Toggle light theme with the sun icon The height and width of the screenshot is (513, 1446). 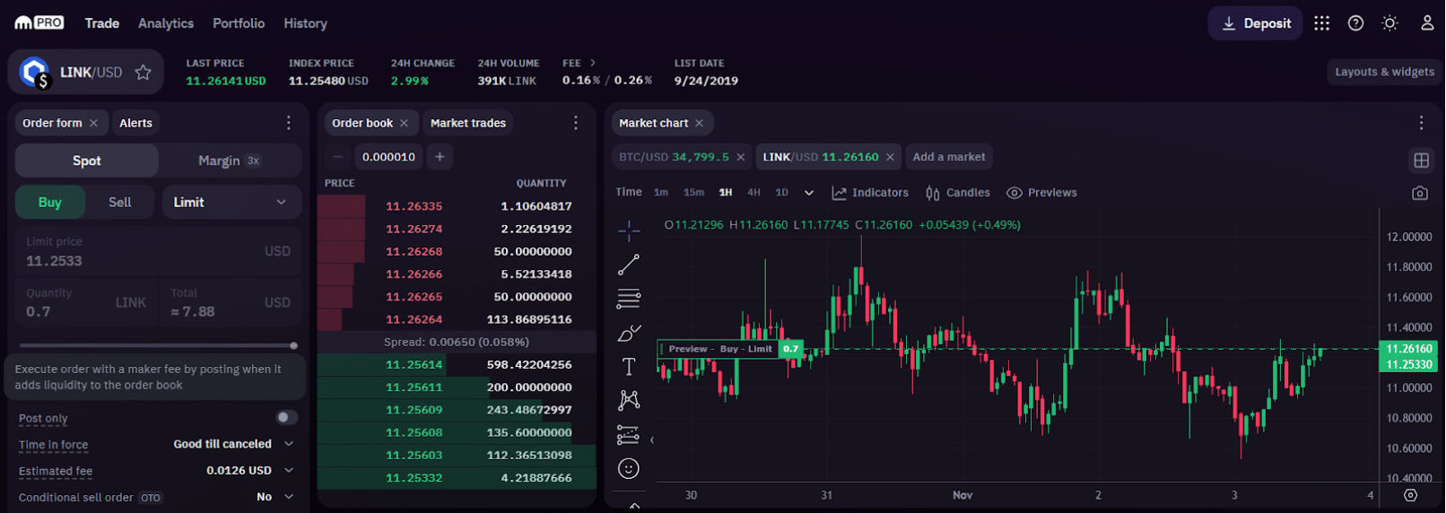1389,23
